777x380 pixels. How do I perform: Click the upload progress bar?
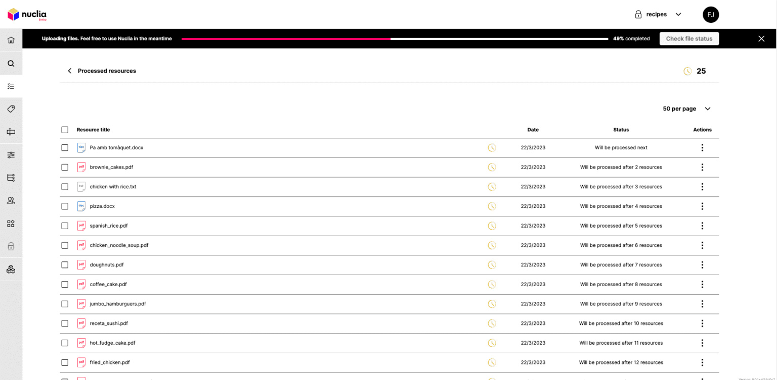395,38
